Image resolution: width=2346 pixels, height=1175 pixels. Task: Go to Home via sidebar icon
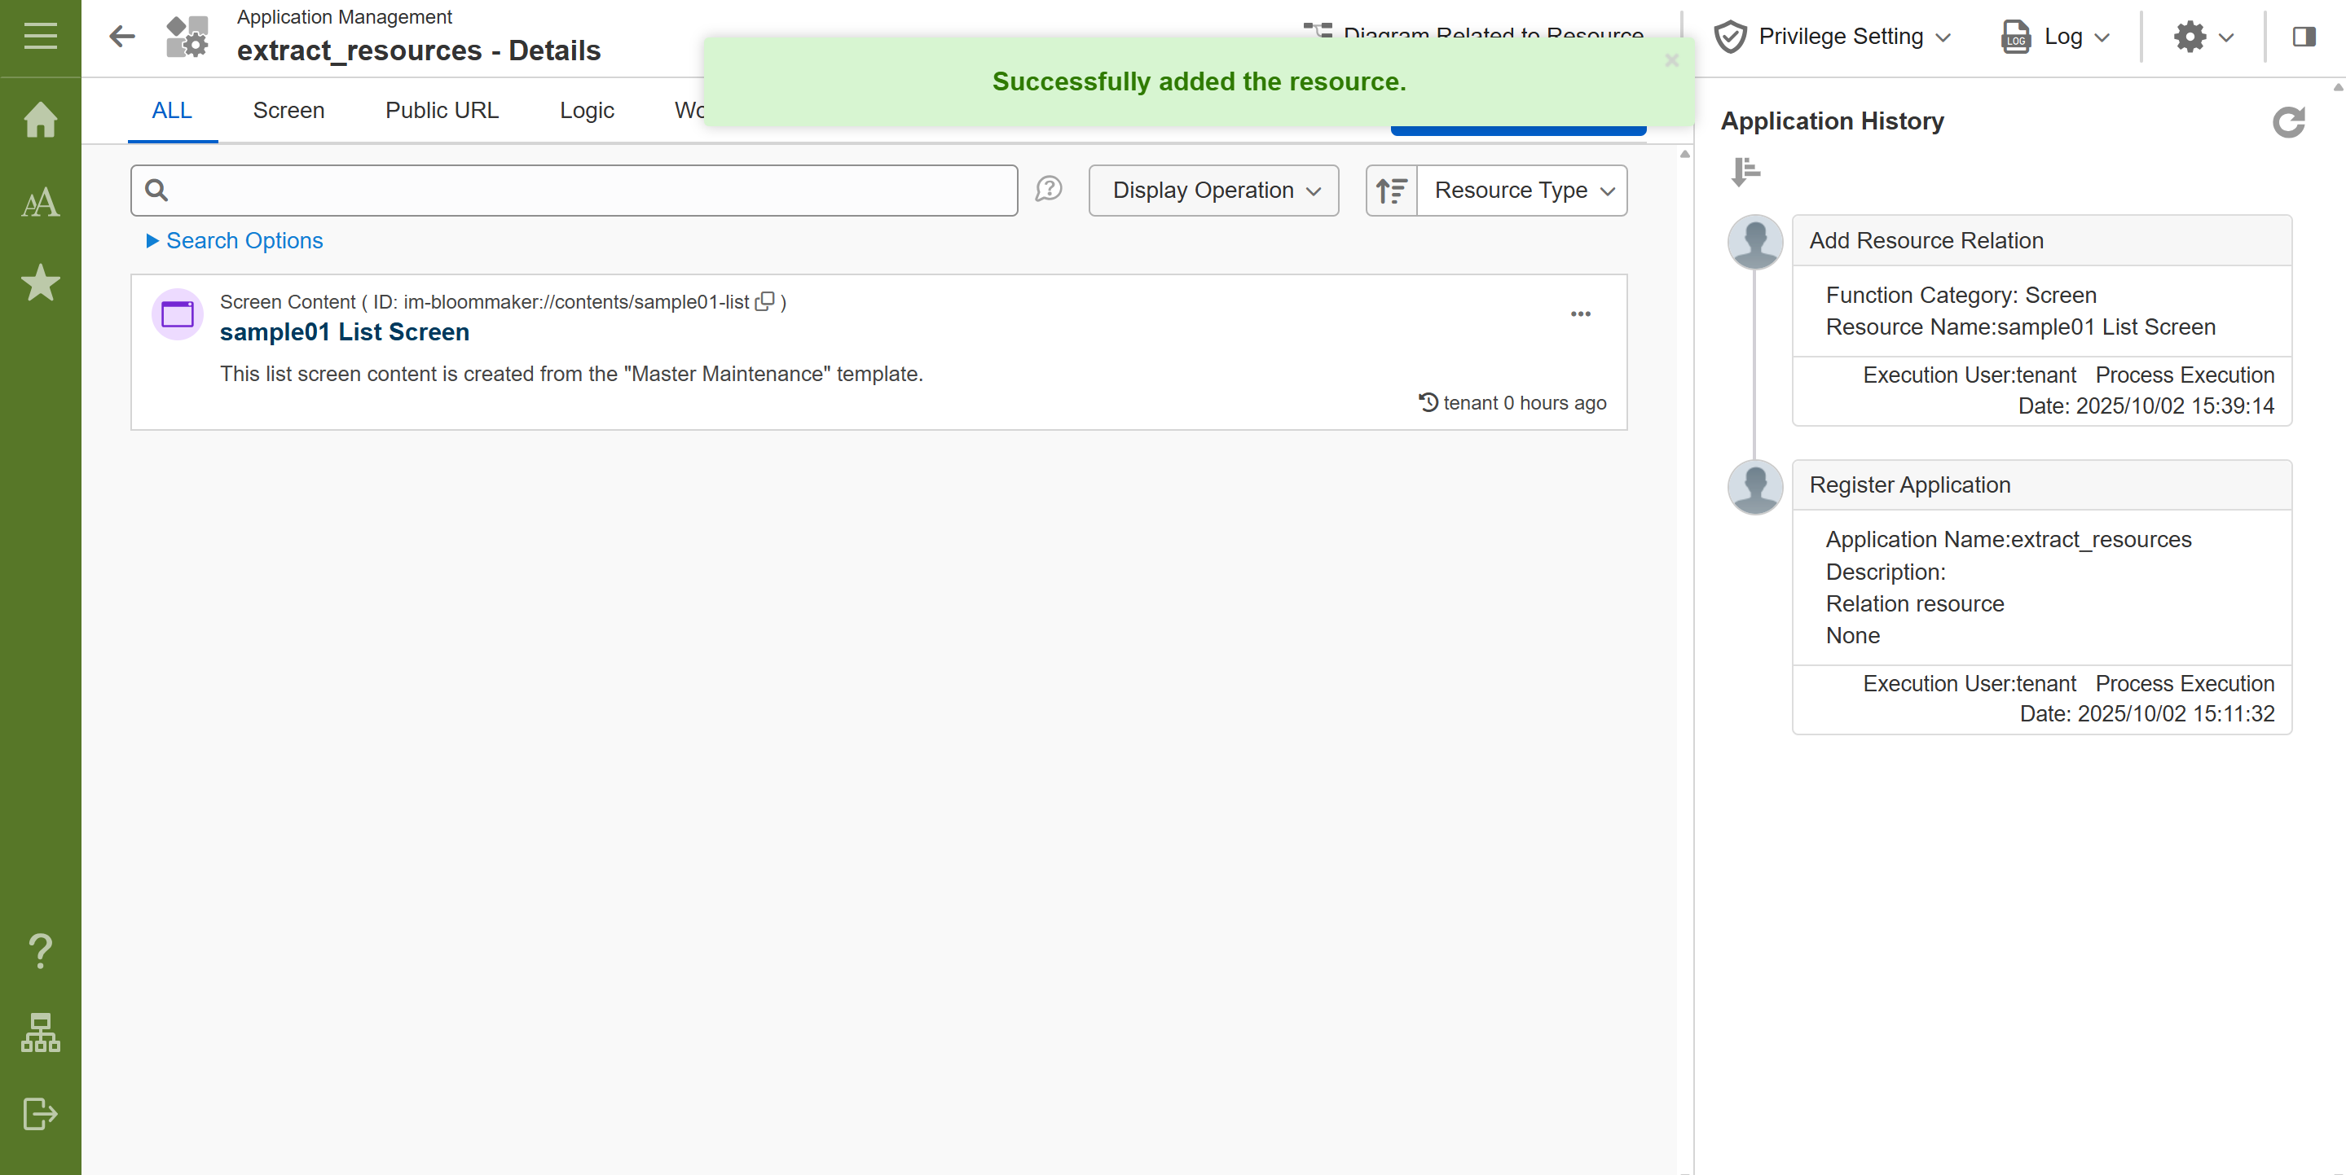coord(40,119)
